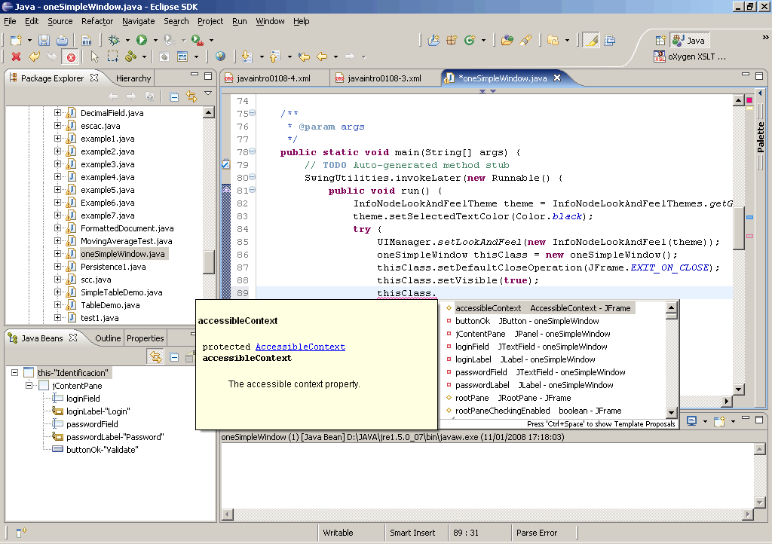Start a debug session via the bug icon

(x=112, y=41)
